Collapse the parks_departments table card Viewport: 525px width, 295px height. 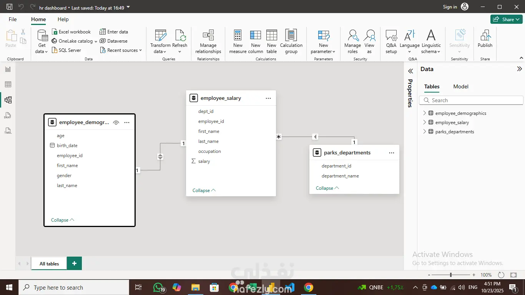pyautogui.click(x=327, y=188)
